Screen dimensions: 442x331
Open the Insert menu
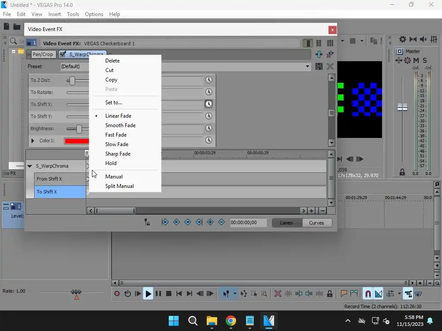click(x=54, y=14)
